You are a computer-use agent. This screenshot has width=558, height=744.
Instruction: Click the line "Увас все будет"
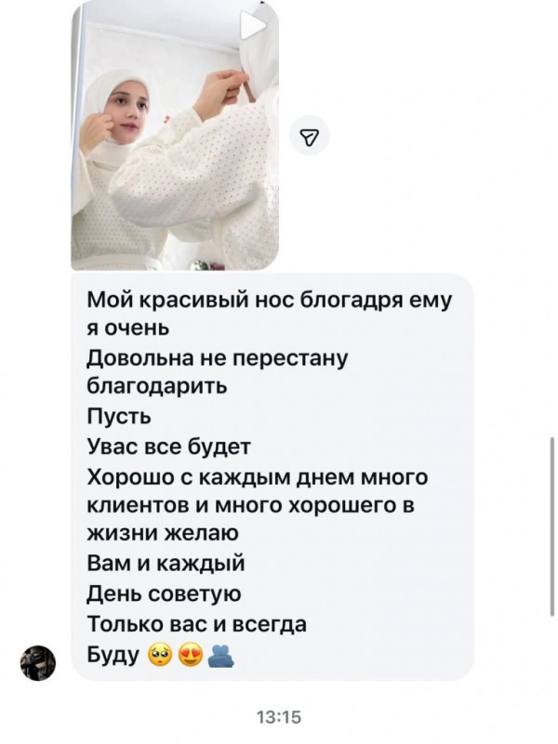[x=168, y=446]
